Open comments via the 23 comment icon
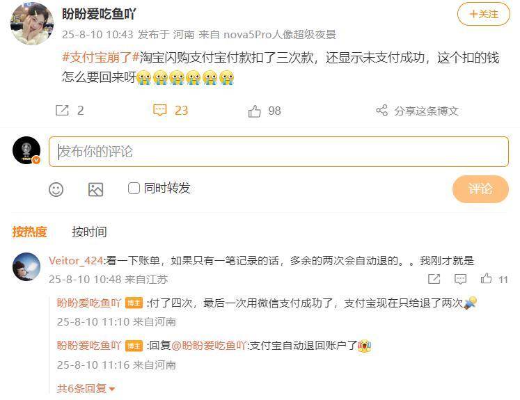The height and width of the screenshot is (400, 520). (159, 111)
